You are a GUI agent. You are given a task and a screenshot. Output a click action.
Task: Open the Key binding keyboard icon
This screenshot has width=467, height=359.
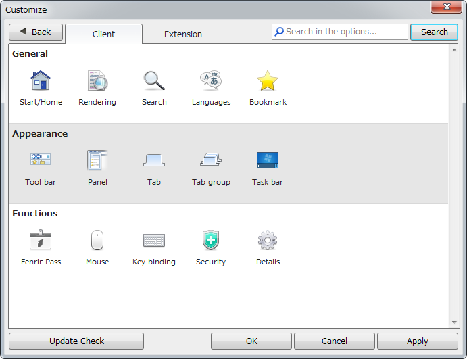tap(154, 240)
